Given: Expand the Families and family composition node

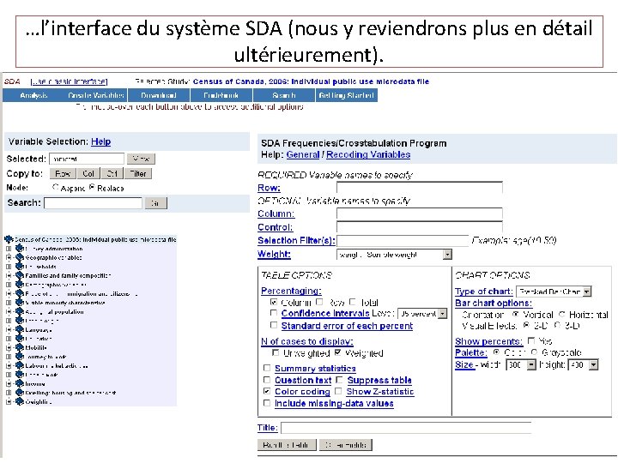Looking at the screenshot, I should (9, 275).
